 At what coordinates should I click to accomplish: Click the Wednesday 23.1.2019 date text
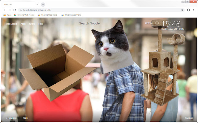coord(173,29)
